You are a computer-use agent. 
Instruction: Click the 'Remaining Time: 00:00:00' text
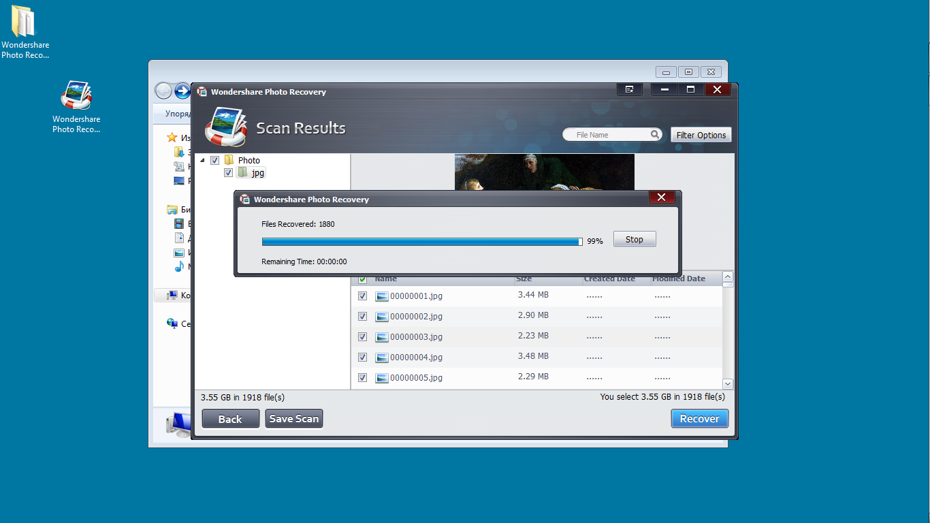click(x=304, y=261)
